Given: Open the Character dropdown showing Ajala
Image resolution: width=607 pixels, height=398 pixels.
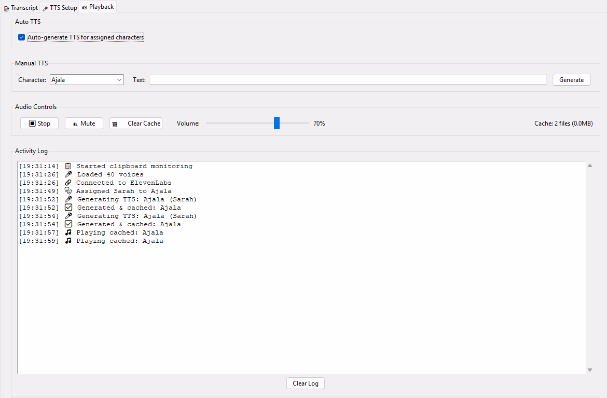Looking at the screenshot, I should click(x=86, y=80).
